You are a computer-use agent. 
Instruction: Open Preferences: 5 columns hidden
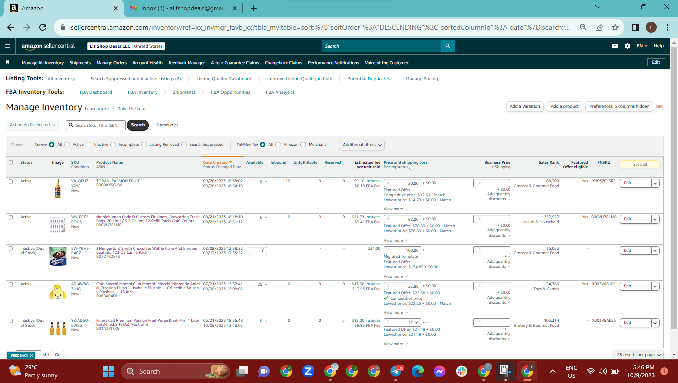(619, 106)
